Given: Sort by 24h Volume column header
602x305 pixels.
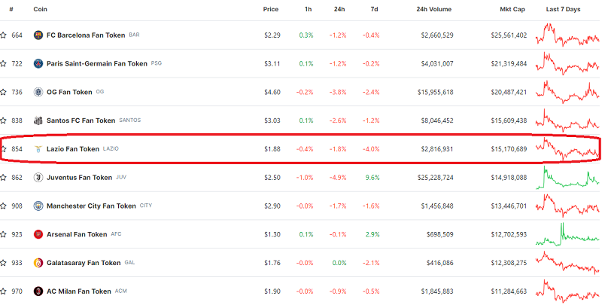Looking at the screenshot, I should 434,9.
